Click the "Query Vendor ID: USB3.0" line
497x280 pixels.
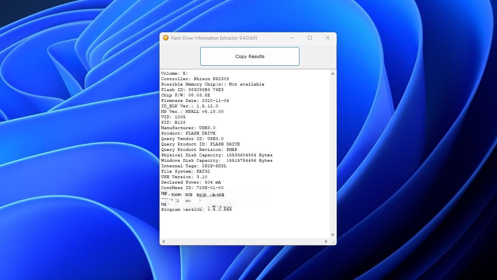coord(192,138)
